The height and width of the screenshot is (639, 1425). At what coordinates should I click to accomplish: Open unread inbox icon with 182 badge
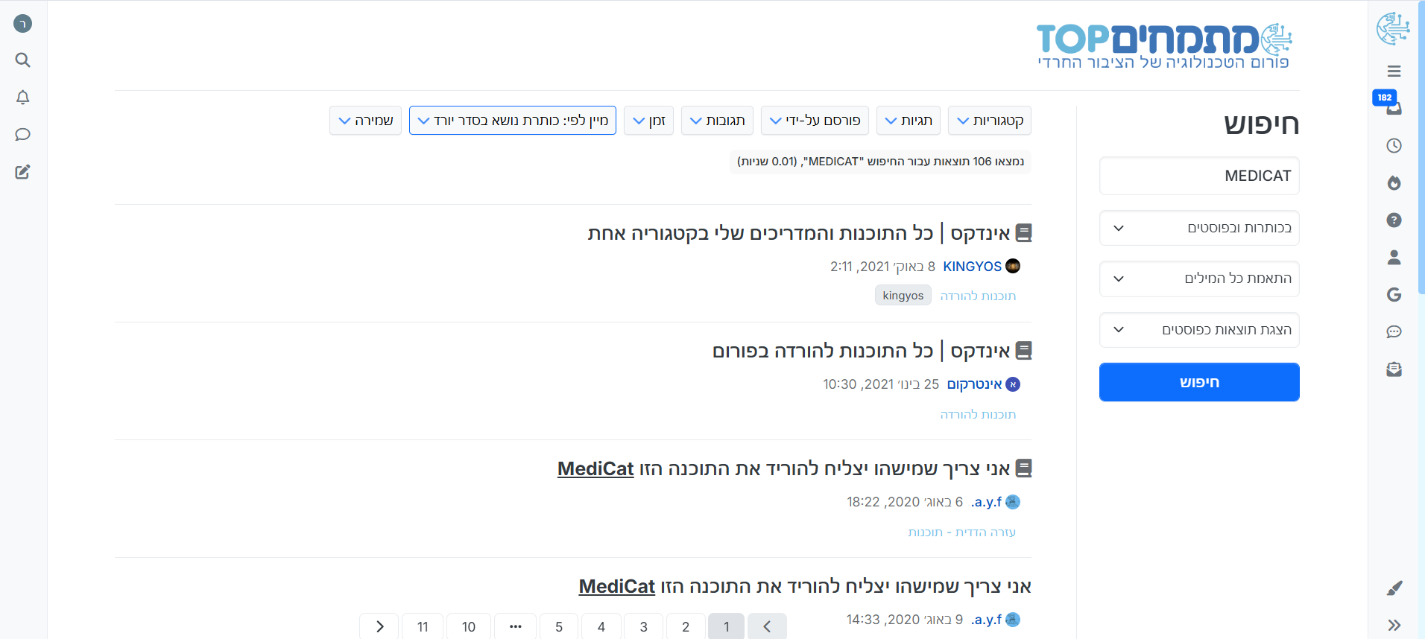pyautogui.click(x=1394, y=107)
